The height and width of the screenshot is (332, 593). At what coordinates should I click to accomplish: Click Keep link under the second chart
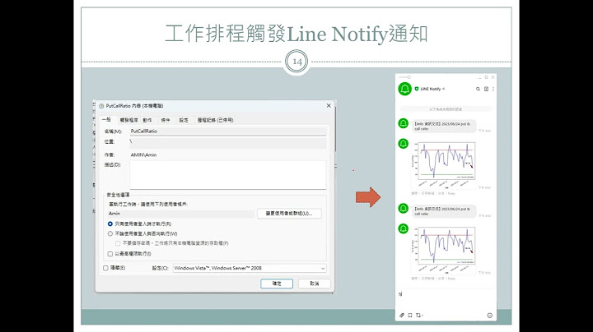click(x=451, y=279)
